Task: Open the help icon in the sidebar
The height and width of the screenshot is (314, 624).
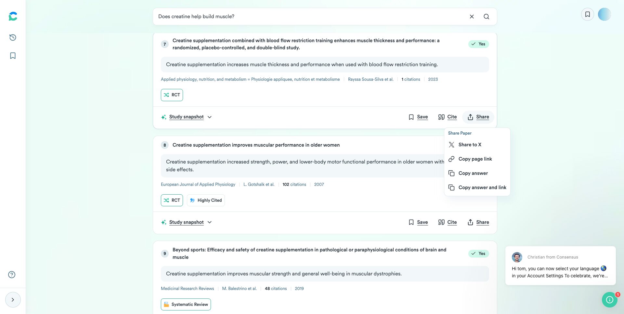Action: point(12,274)
